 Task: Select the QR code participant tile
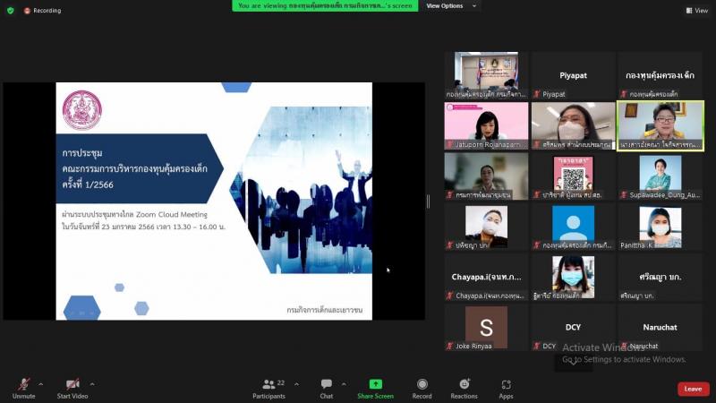pyautogui.click(x=573, y=176)
